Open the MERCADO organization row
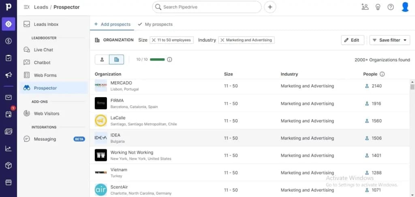The width and height of the screenshot is (415, 197). (x=250, y=86)
